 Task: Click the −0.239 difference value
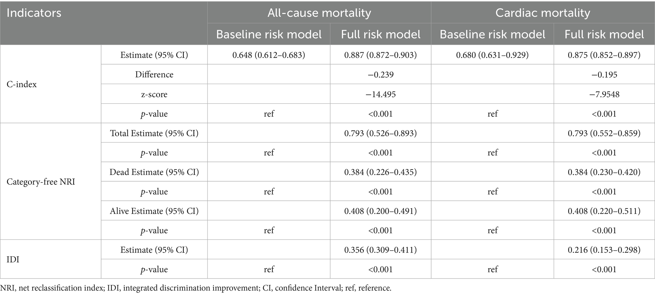[381, 74]
